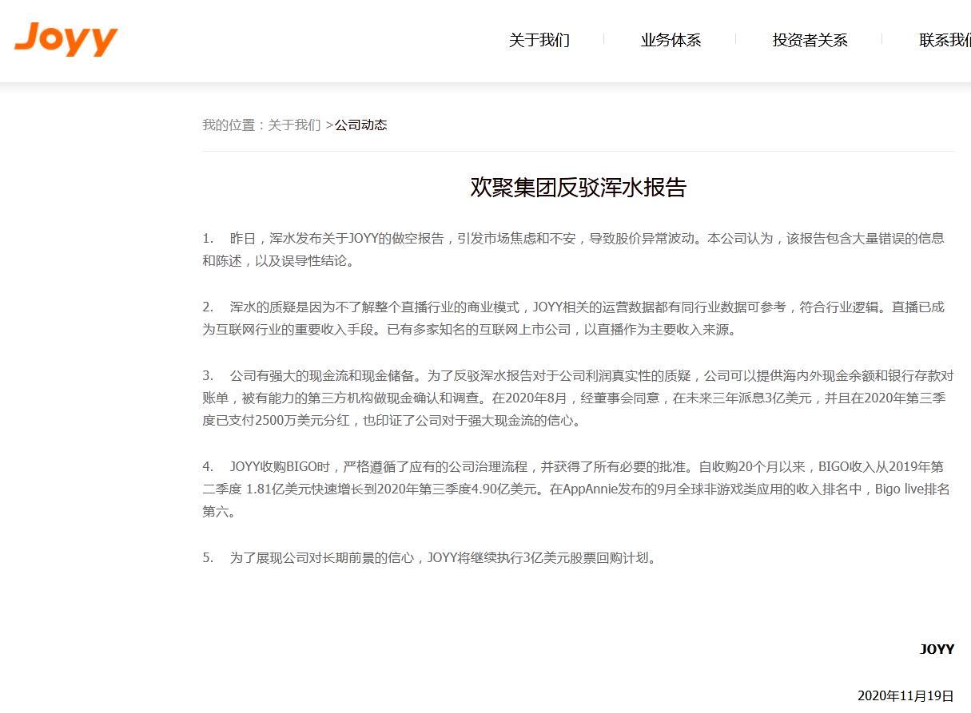Open the 投资者关系 navigation menu

pos(810,40)
